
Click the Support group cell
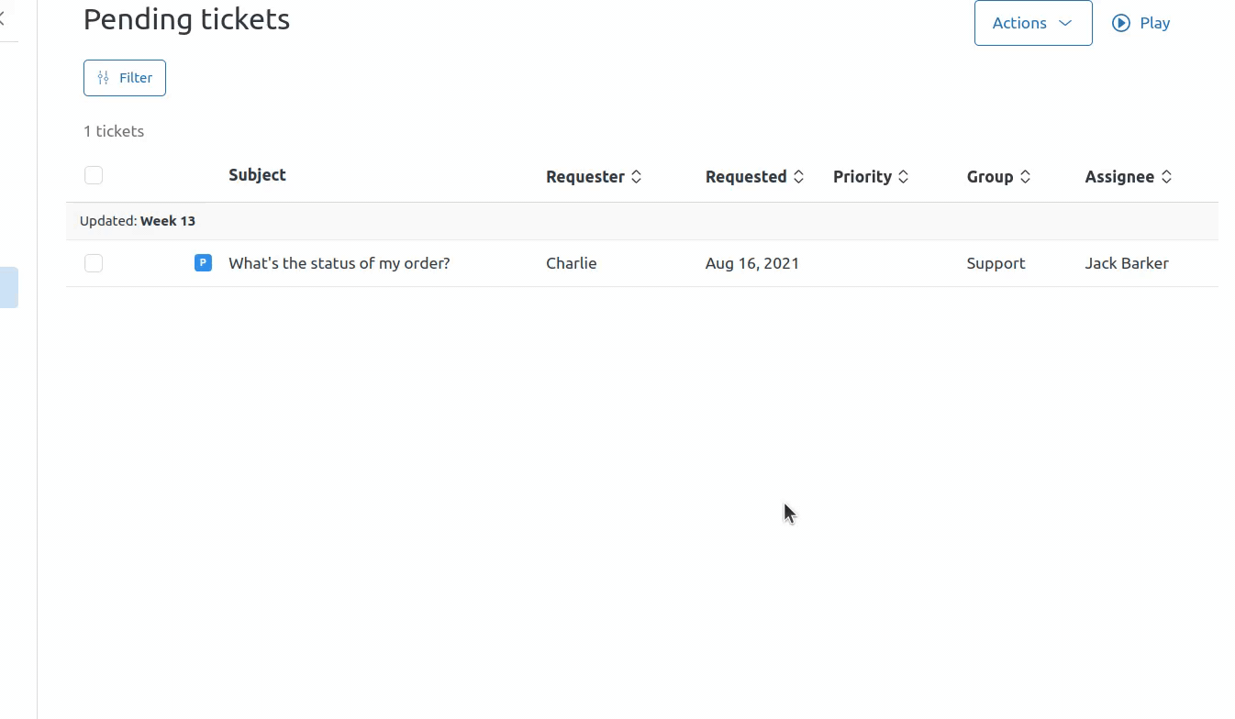coord(996,263)
